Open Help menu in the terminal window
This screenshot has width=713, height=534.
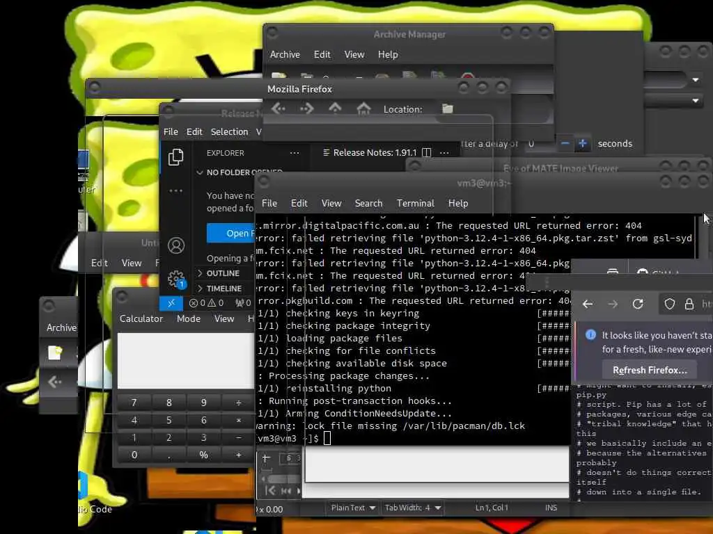pos(458,203)
